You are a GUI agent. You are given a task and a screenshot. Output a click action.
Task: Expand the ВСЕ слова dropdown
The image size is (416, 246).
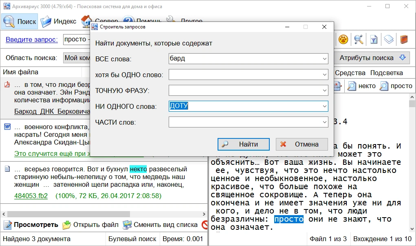pyautogui.click(x=324, y=59)
